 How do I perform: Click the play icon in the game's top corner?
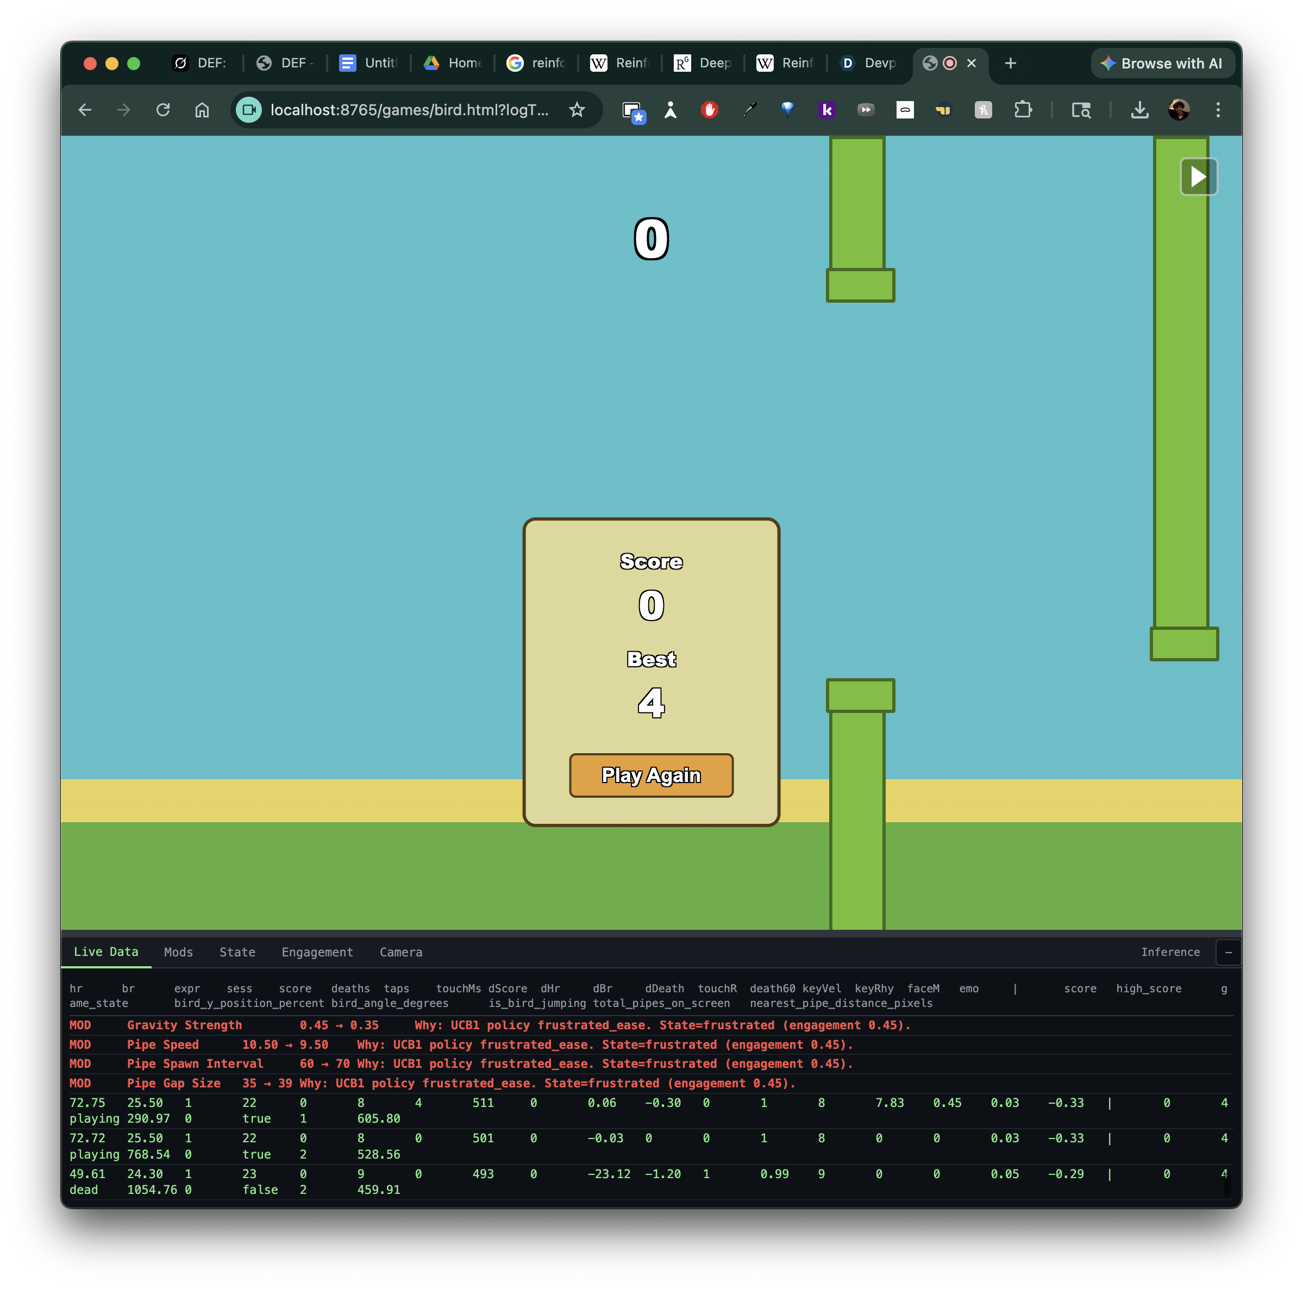[1198, 177]
